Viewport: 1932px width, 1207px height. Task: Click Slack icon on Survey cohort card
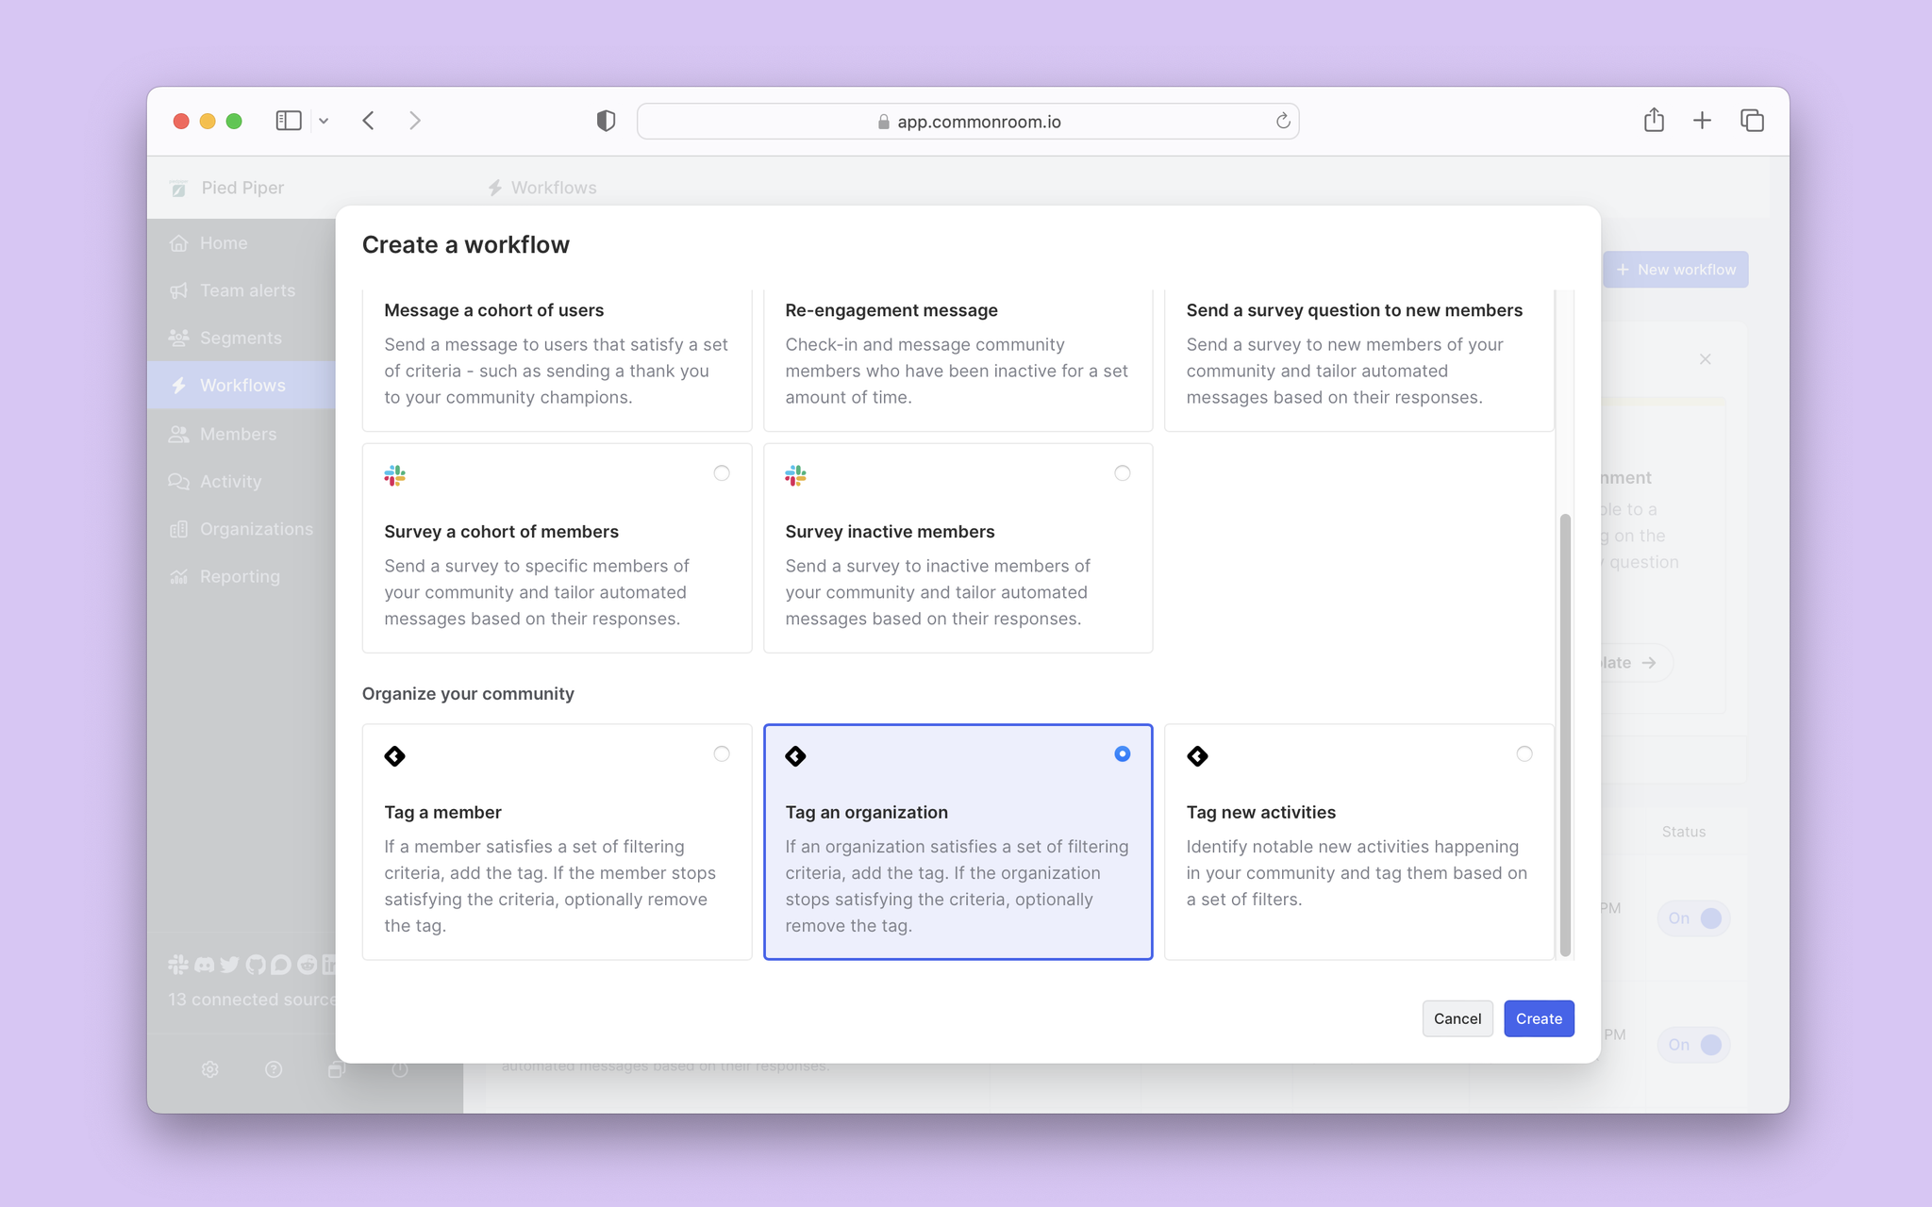(x=394, y=475)
